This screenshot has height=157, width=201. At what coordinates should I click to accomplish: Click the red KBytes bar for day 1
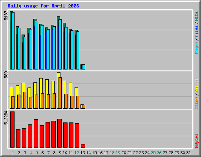(12, 130)
